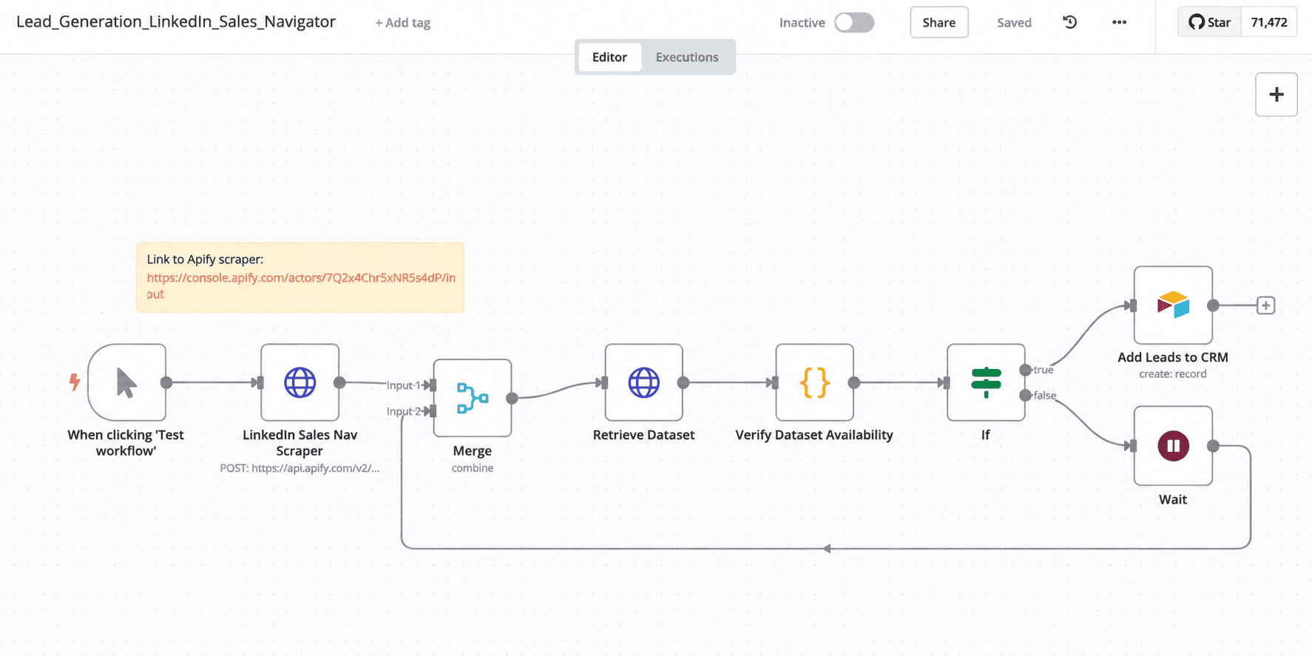The width and height of the screenshot is (1312, 656).
Task: Open the Merge node
Action: tap(472, 398)
